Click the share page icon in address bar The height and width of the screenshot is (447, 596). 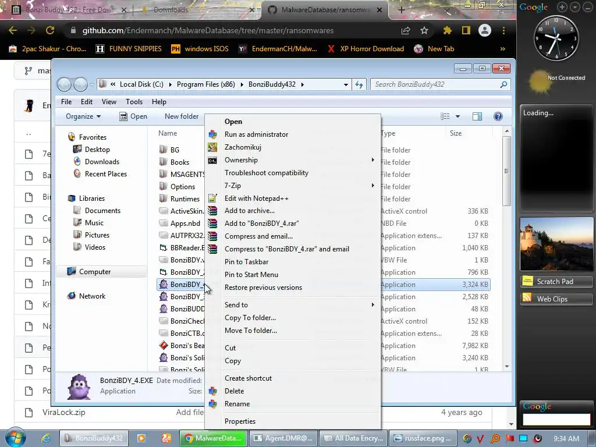click(406, 30)
